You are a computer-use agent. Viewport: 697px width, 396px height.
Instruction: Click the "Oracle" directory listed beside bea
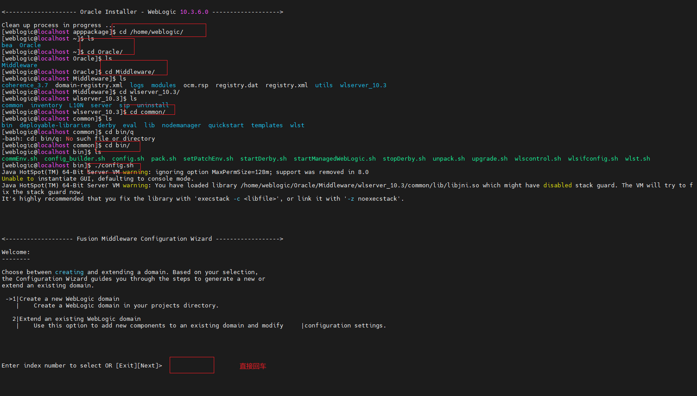[x=30, y=45]
